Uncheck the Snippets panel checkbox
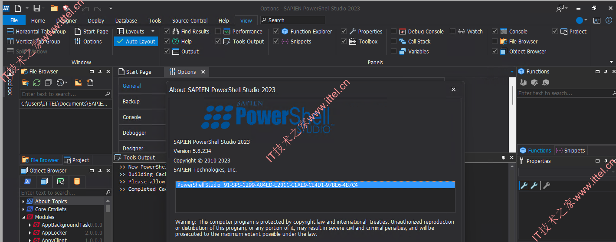Viewport: 616px width, 242px height. (x=276, y=41)
